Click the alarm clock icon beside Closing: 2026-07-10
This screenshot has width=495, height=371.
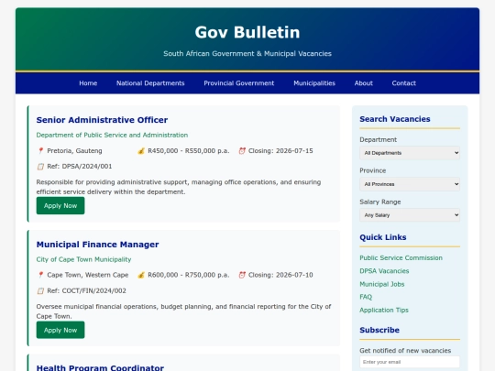point(242,275)
